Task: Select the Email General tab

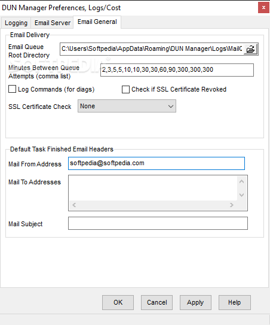Action: tap(97, 22)
